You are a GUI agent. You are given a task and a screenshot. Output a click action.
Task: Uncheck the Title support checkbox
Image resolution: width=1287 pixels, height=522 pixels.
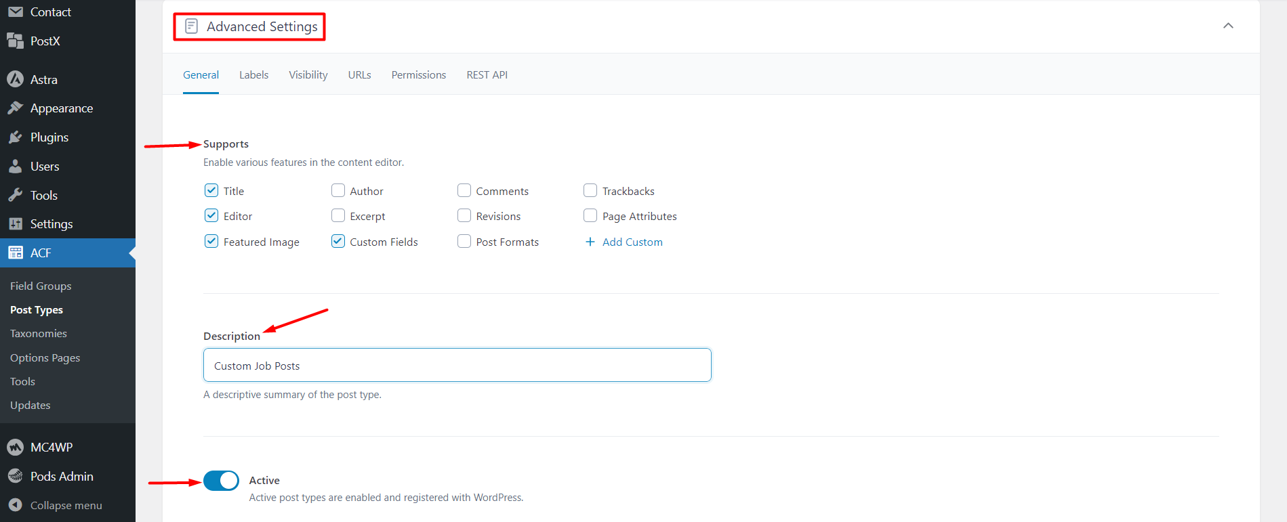[211, 190]
